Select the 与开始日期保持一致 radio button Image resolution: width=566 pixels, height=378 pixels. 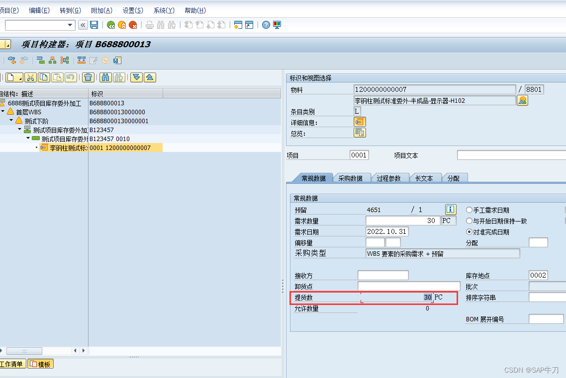pos(469,221)
